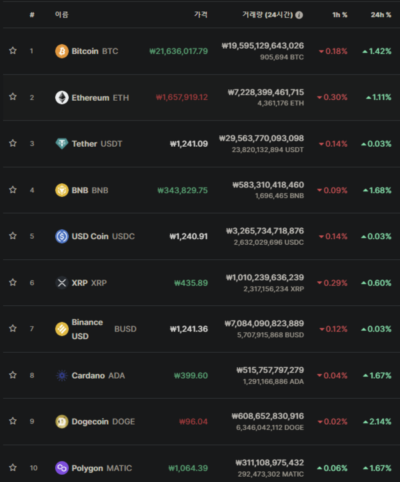The height and width of the screenshot is (482, 400).
Task: Click the Bitcoin coin logo icon
Action: coord(61,51)
